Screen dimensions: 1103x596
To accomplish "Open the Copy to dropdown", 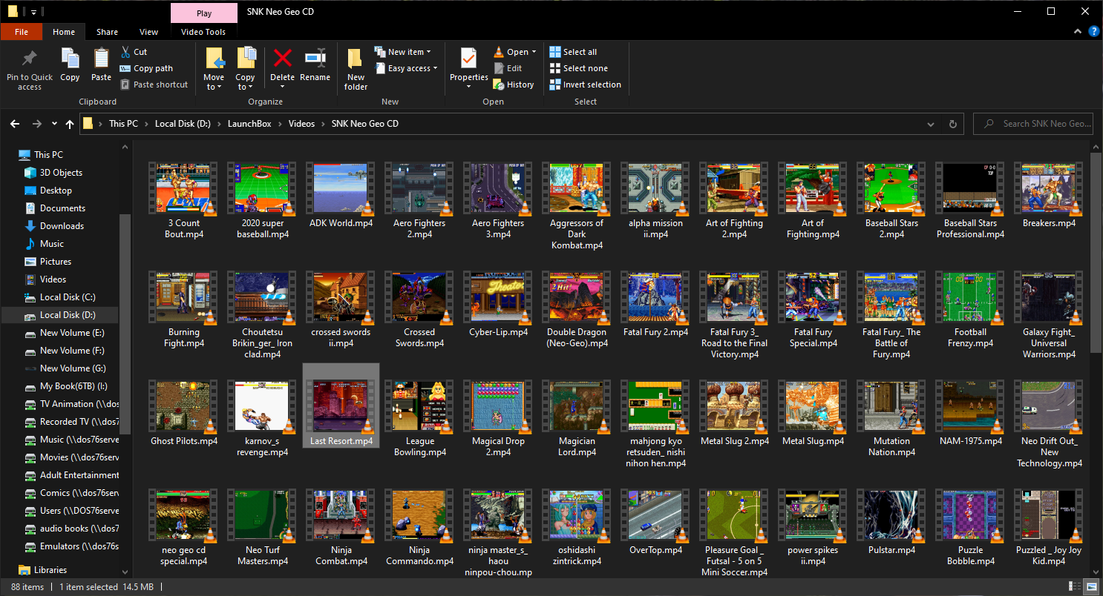I will (x=245, y=69).
